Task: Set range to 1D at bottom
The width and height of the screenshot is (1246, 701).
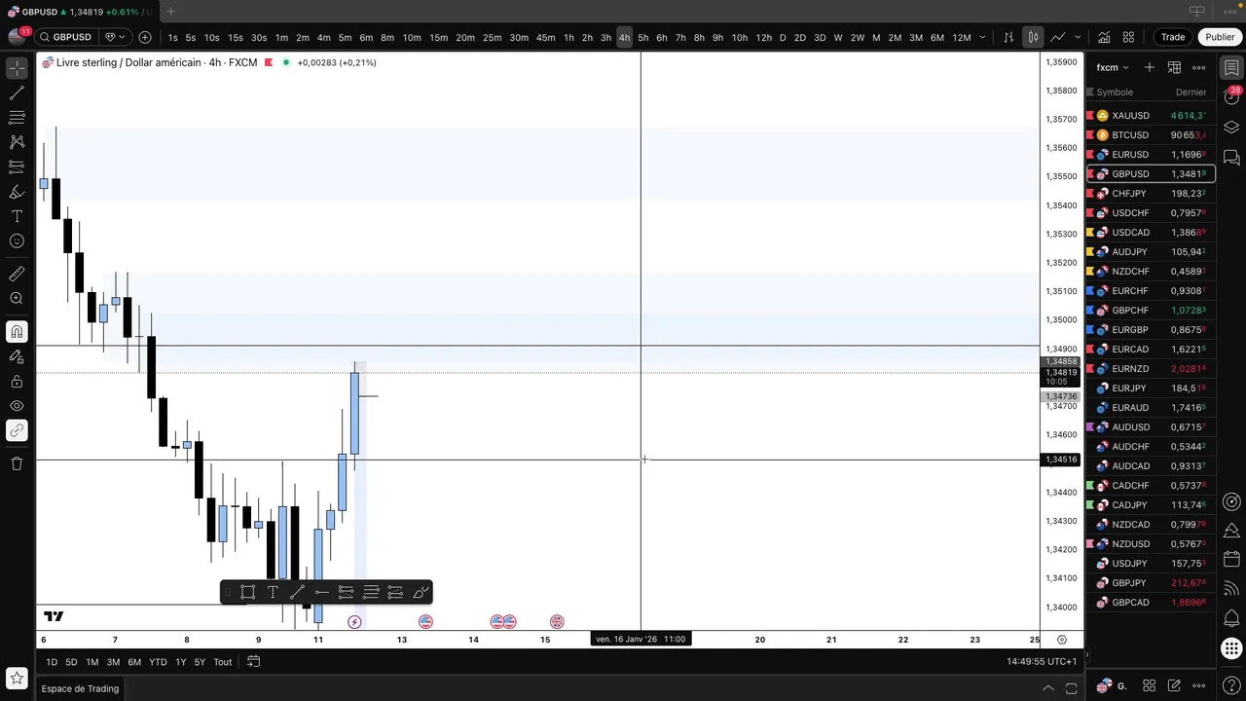Action: (52, 662)
